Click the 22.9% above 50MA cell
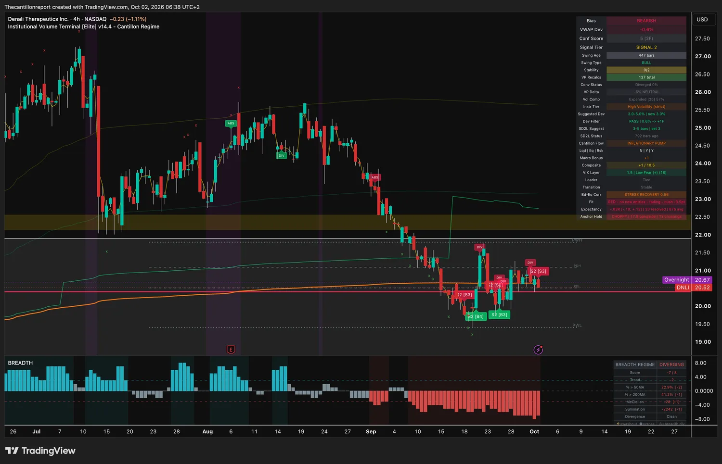 671,387
